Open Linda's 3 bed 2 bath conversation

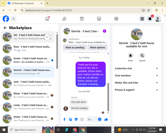pos(28,107)
